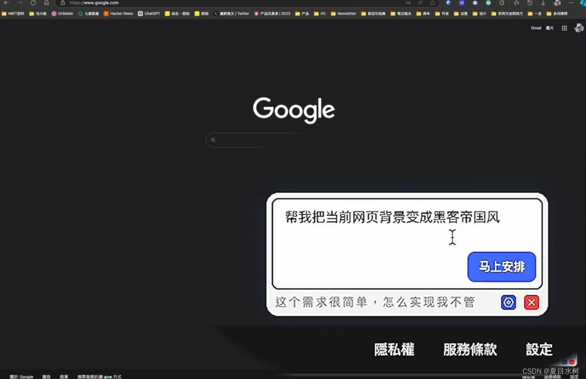Viewport: 586px width, 379px height.
Task: Open the white face extension icon
Action: pos(475,3)
